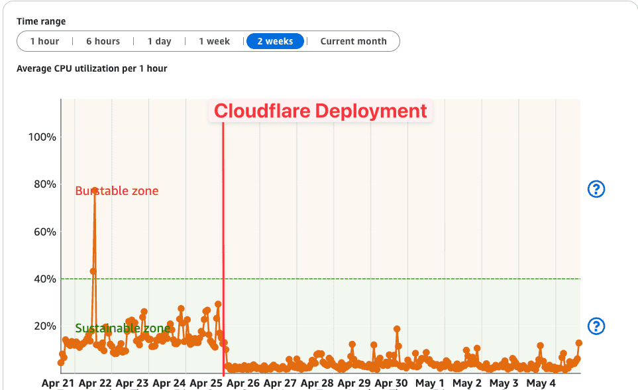Click the Apr 26 x-axis date label
Image resolution: width=638 pixels, height=390 pixels.
coord(243,383)
